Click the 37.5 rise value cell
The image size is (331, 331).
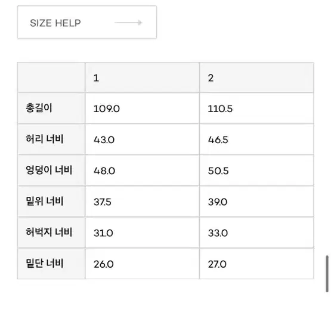[143, 202]
